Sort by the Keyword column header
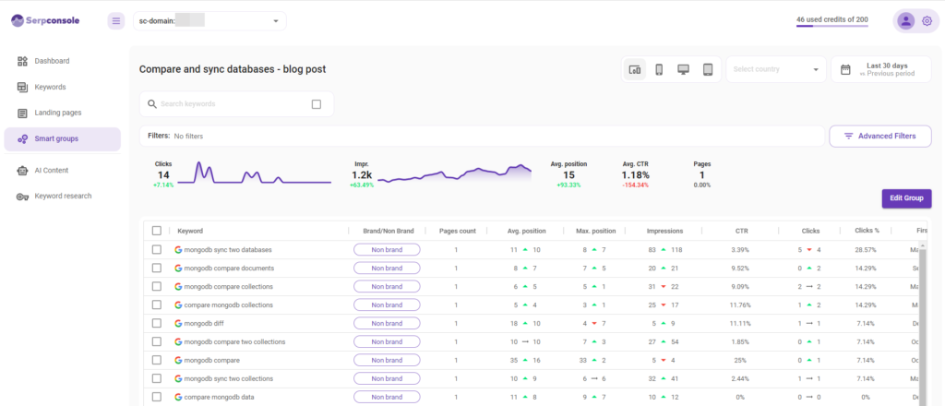Screen dimensions: 945x406 point(190,231)
